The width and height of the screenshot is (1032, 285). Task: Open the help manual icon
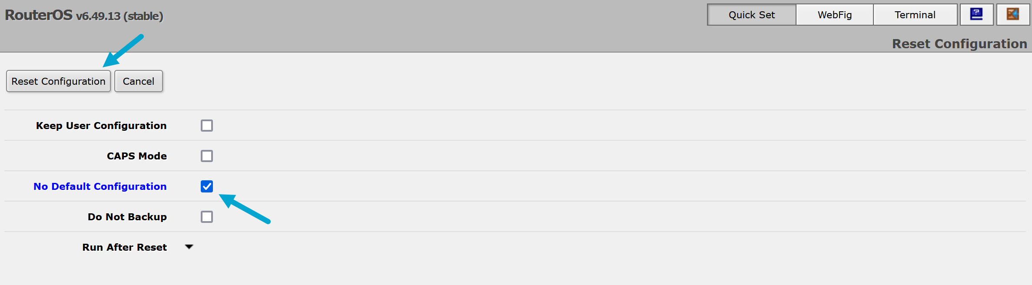coord(976,15)
